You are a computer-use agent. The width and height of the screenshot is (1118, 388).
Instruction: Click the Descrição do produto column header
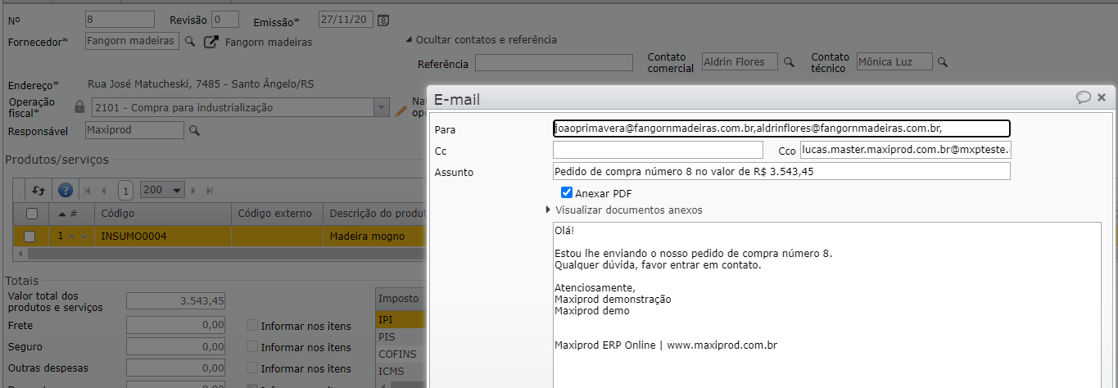coord(375,214)
